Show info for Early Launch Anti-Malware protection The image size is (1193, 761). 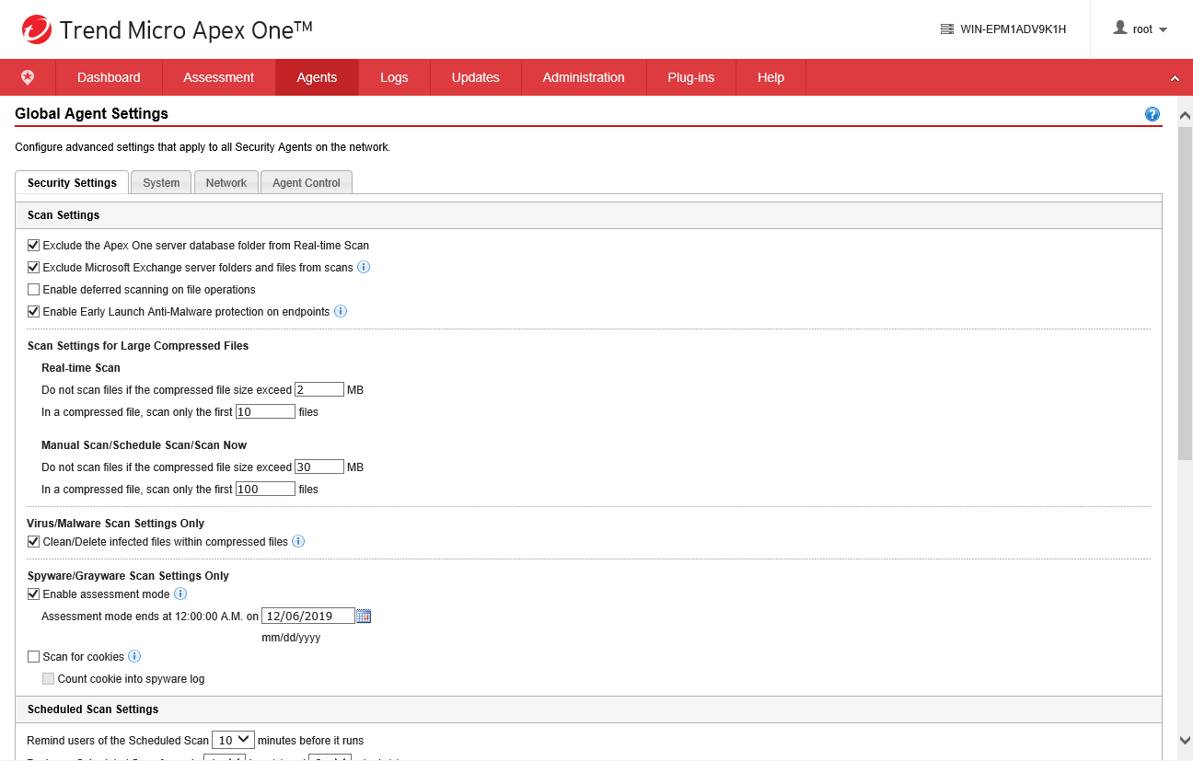[341, 311]
